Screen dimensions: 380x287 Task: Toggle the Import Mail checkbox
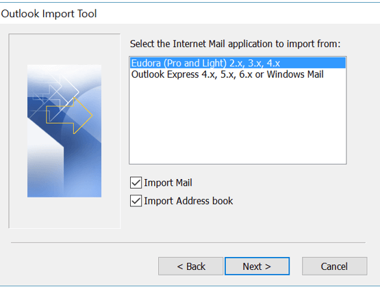click(136, 182)
